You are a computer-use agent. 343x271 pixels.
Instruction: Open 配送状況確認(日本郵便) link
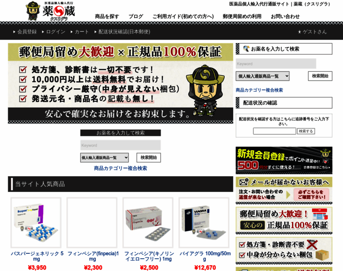(x=124, y=32)
